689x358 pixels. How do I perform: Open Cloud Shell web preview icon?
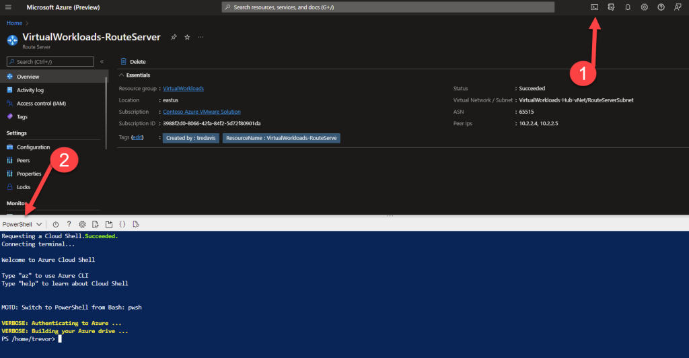coord(136,224)
